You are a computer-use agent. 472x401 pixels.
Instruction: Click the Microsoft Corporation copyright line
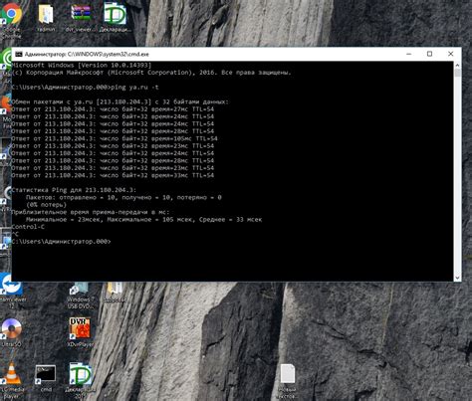pyautogui.click(x=151, y=73)
